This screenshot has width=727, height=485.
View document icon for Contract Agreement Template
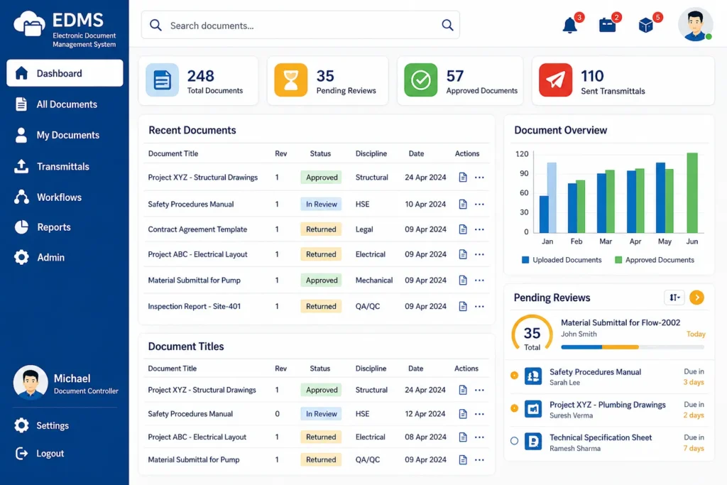click(463, 229)
